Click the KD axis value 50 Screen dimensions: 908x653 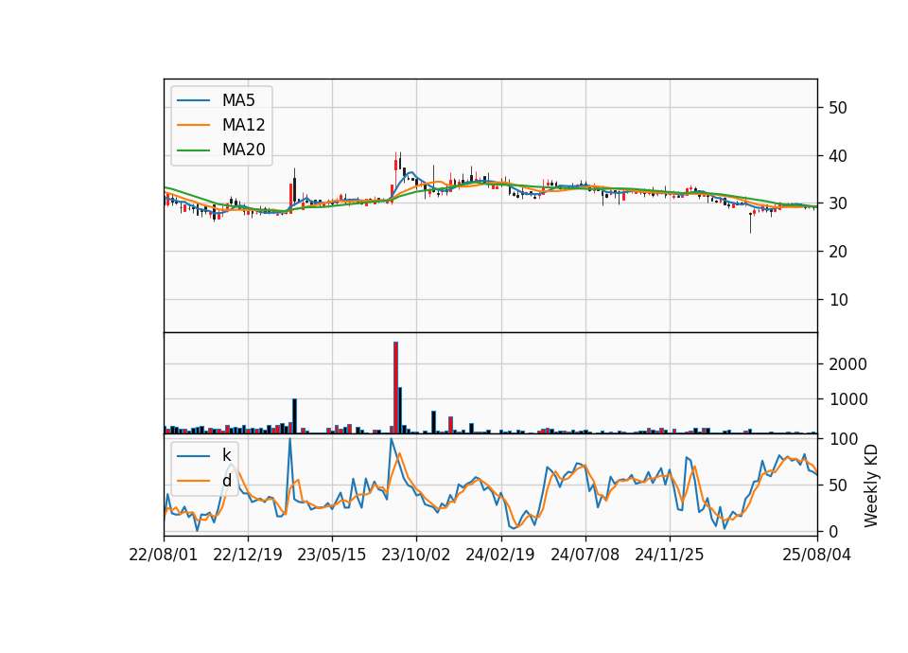838,485
